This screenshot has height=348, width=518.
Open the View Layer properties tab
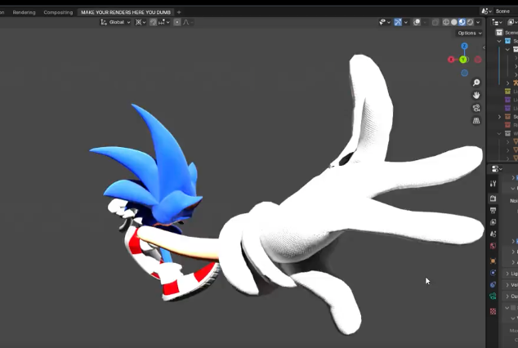pyautogui.click(x=493, y=222)
